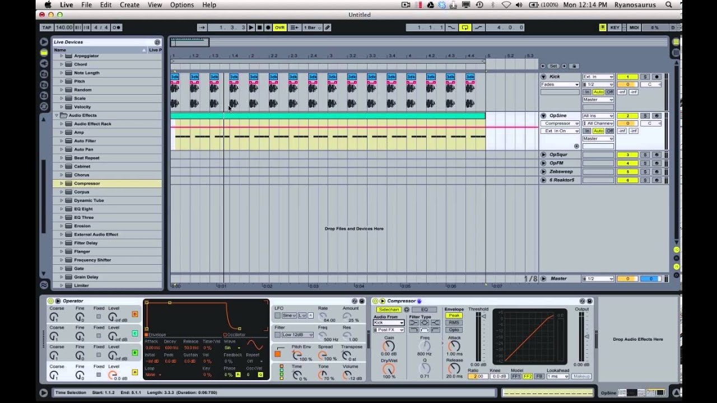Click the MIDI map mode button

coord(634,27)
